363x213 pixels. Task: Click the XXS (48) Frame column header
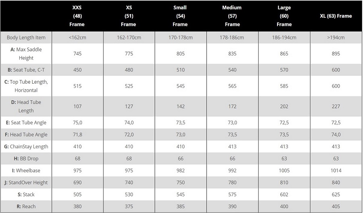(77, 16)
